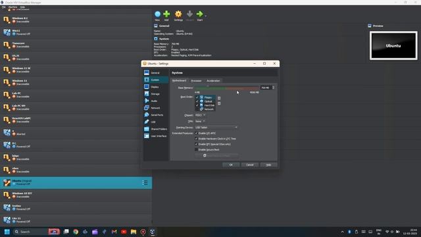The image size is (421, 237).
Task: Open the Machine menu in VirtualBox Manager
Action: pyautogui.click(x=12, y=7)
